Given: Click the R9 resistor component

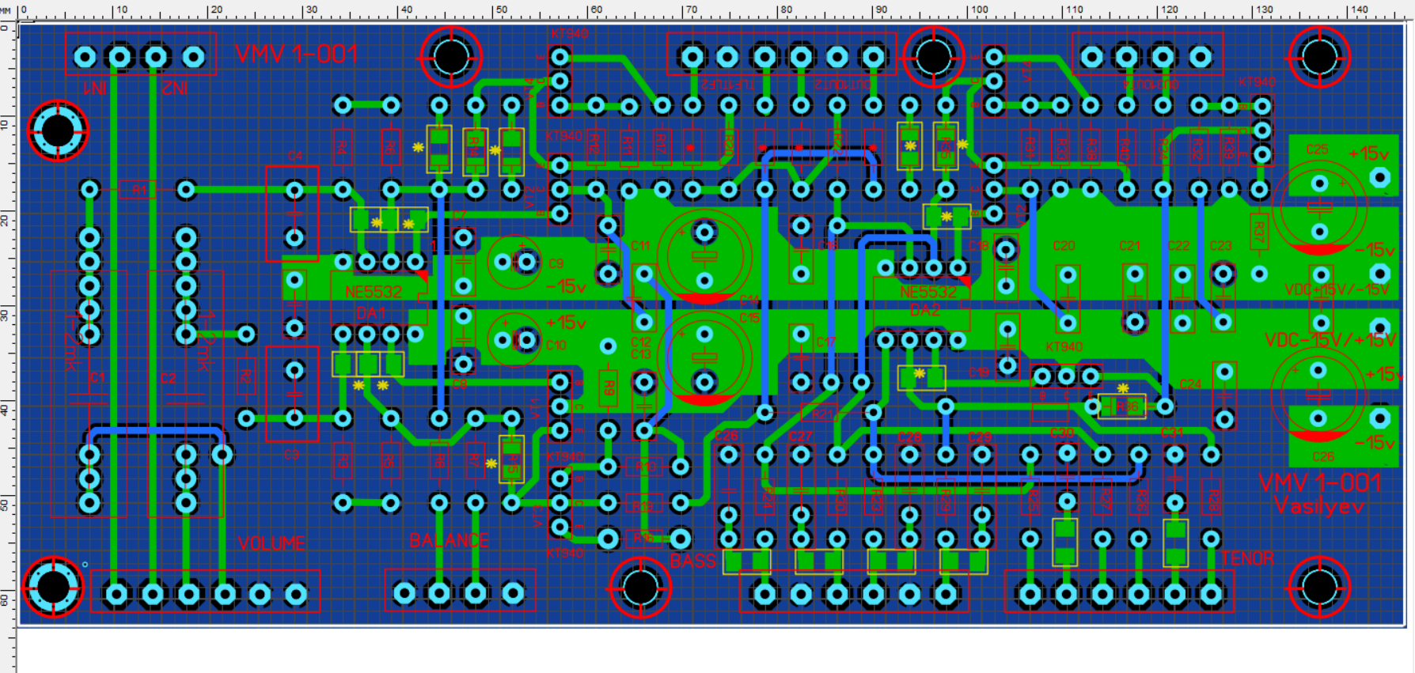Looking at the screenshot, I should tap(608, 388).
